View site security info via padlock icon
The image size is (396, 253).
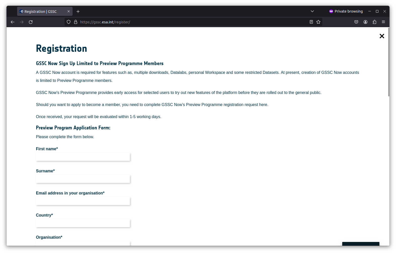[76, 22]
